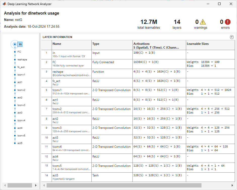Select the act5 Tanh row name cell

pos(72,177)
